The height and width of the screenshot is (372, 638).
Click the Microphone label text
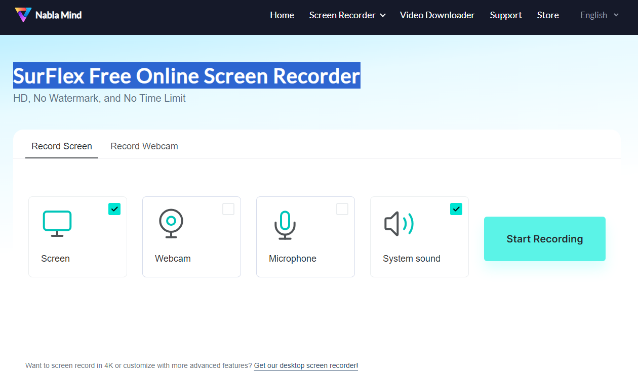coord(293,259)
